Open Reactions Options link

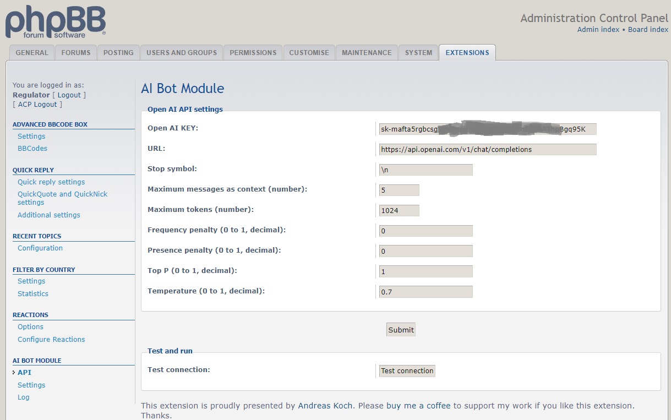pyautogui.click(x=30, y=327)
